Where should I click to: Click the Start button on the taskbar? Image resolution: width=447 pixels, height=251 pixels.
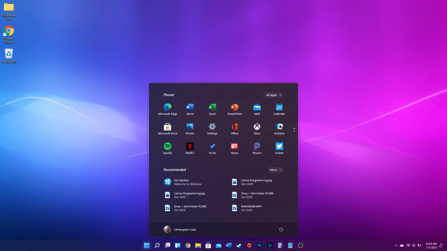point(147,245)
